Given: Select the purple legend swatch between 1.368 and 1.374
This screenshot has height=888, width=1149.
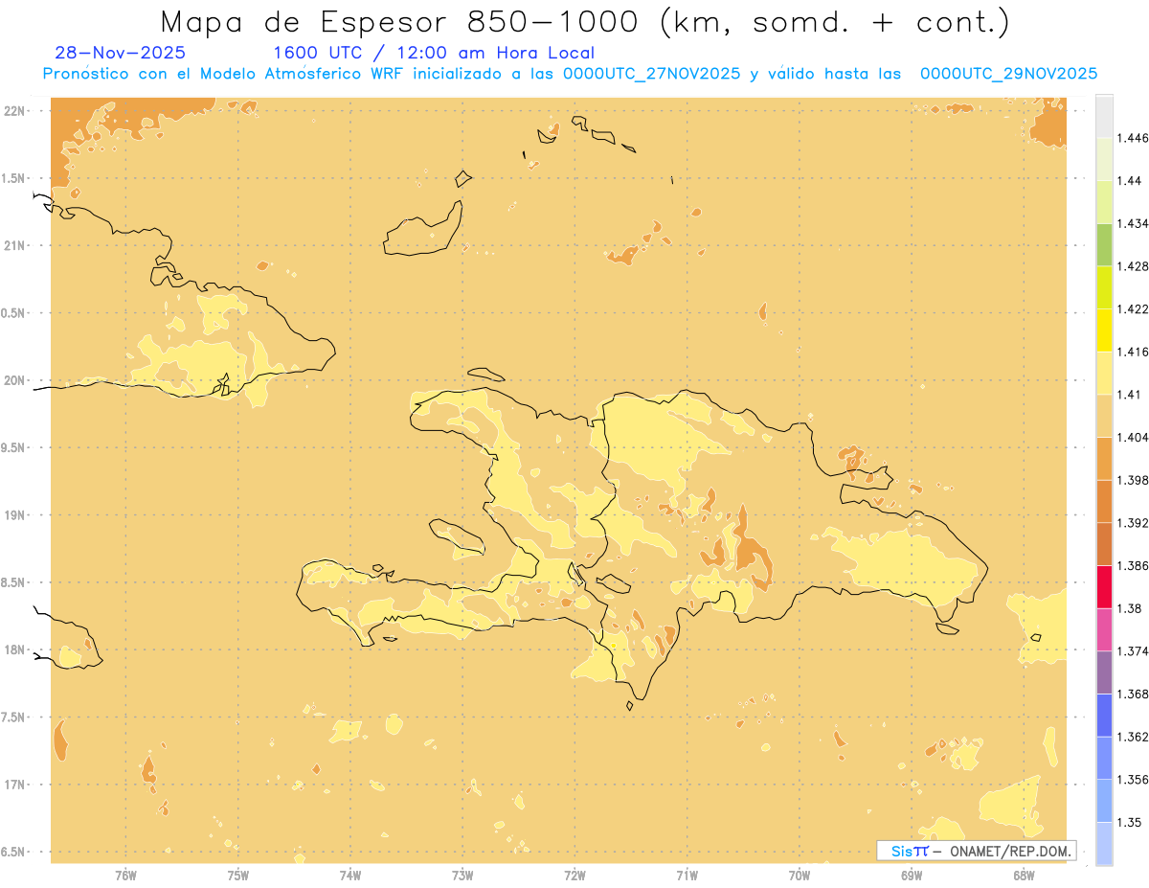Looking at the screenshot, I should point(1104,672).
